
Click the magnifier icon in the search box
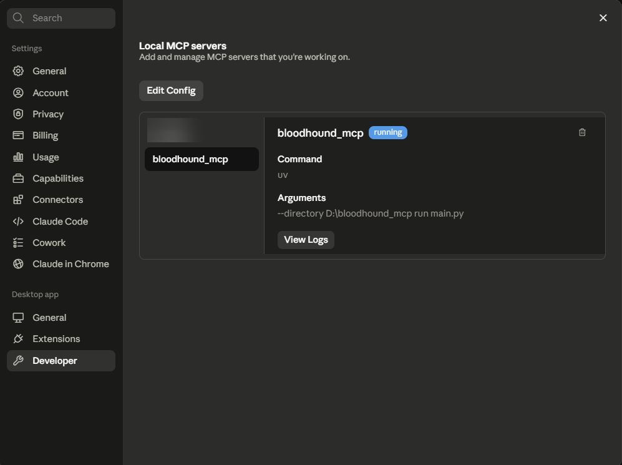[18, 18]
